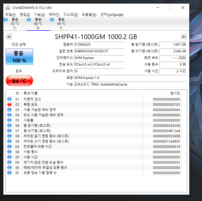Click blue status orb for 치명적 경고
Viewport: 202px width, 201px height.
point(9,99)
